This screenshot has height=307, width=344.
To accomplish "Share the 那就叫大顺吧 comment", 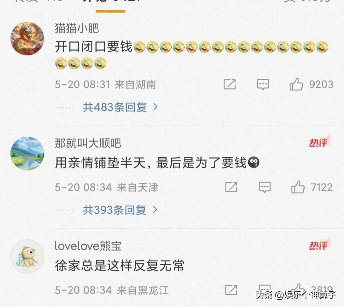I will point(231,187).
